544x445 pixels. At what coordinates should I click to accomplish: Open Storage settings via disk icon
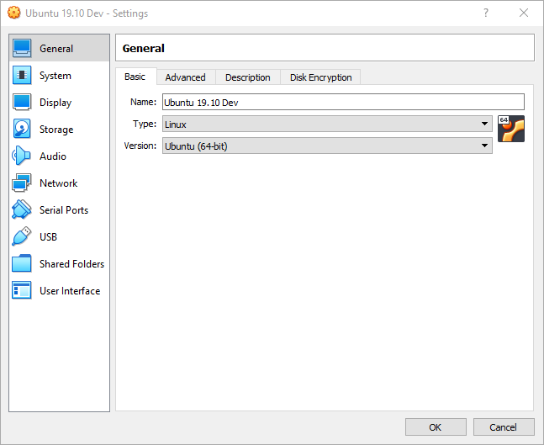click(x=22, y=129)
